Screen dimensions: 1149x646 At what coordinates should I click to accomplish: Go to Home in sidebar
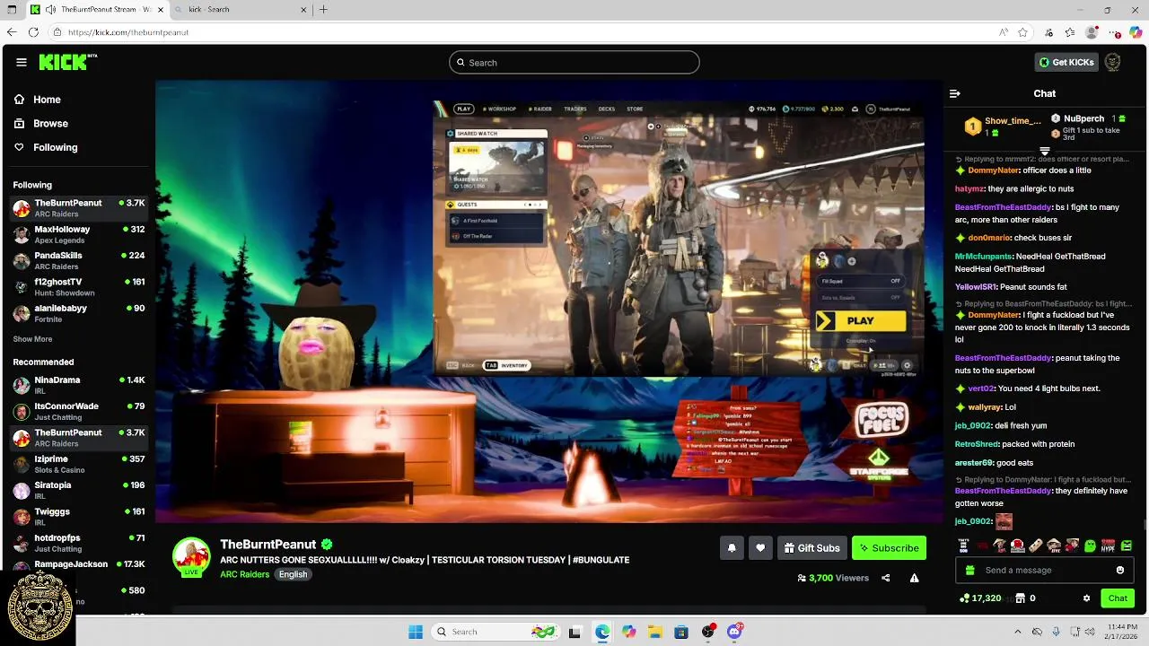tap(38, 100)
